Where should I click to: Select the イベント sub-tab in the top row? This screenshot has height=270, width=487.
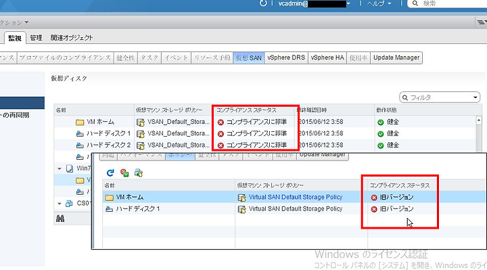(x=176, y=58)
